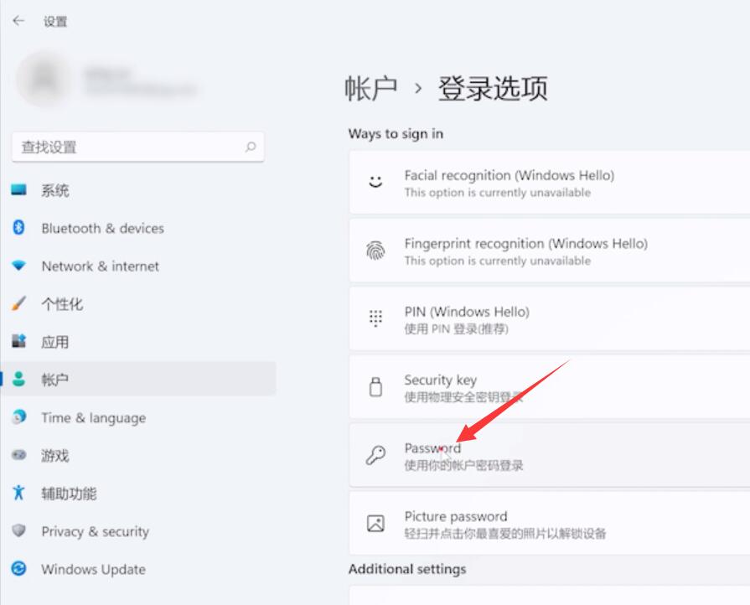This screenshot has height=605, width=750.
Task: Click the 应用 apps icon
Action: pyautogui.click(x=18, y=341)
